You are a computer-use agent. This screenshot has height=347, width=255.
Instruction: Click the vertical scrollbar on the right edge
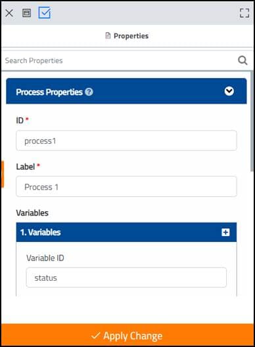click(x=252, y=121)
